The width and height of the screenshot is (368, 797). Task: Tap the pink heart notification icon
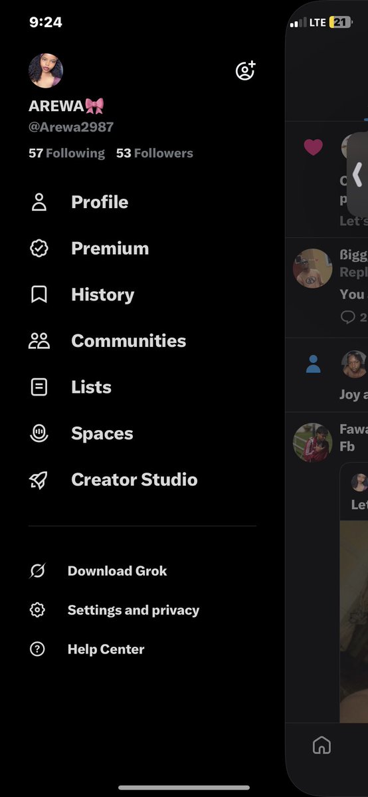click(313, 148)
